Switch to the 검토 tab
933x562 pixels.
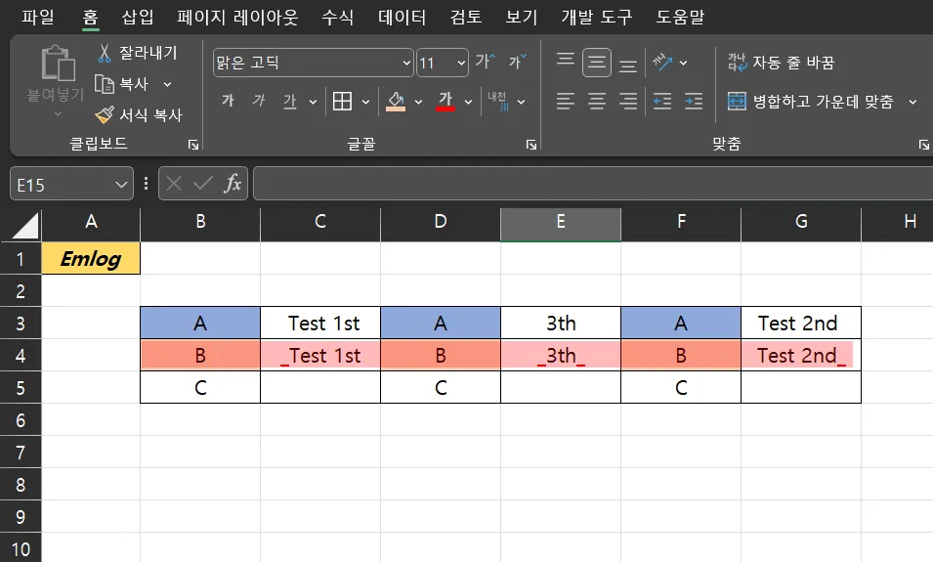[466, 17]
